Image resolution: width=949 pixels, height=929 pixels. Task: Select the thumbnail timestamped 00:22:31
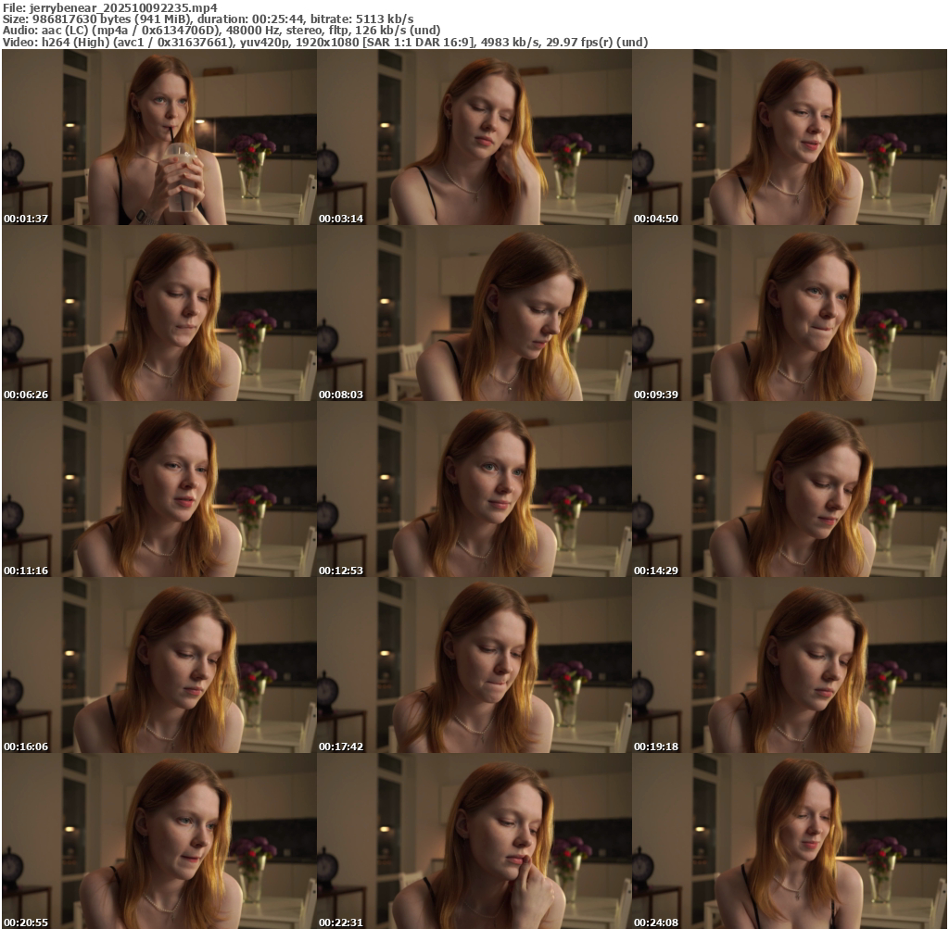tap(474, 841)
